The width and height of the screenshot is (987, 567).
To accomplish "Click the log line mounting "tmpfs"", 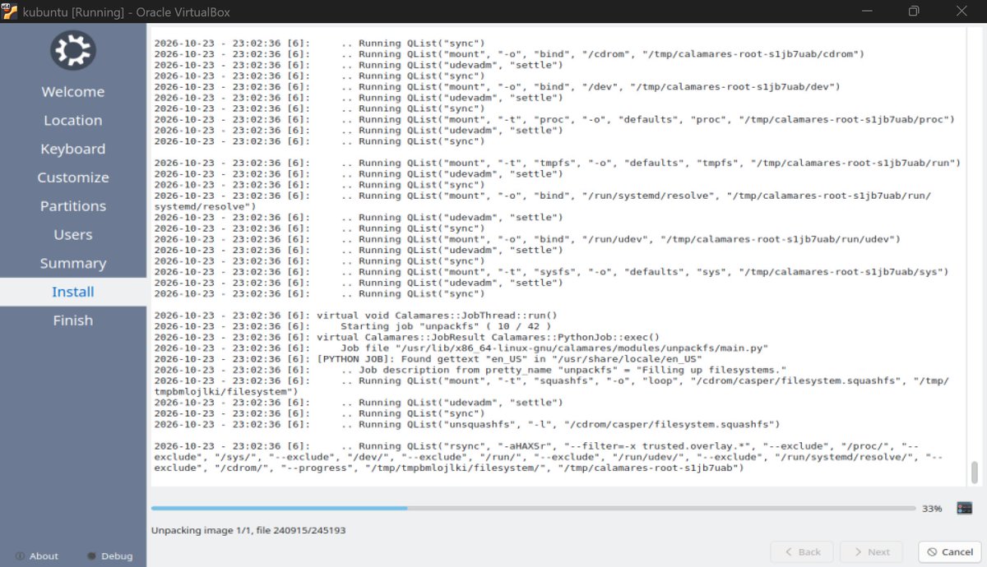I will coord(558,164).
